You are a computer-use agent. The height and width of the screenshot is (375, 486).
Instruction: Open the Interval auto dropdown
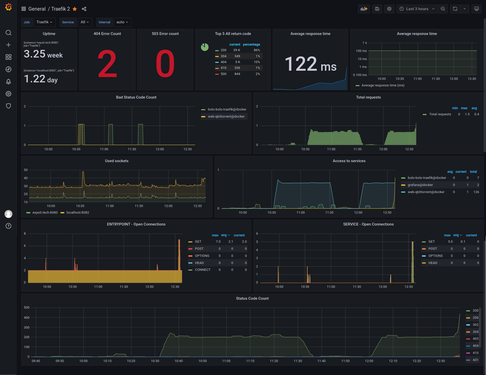coord(122,22)
